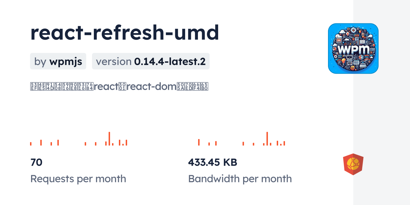This screenshot has width=410, height=205.
Task: Click the orange jsDelivr shield logo
Action: click(353, 164)
